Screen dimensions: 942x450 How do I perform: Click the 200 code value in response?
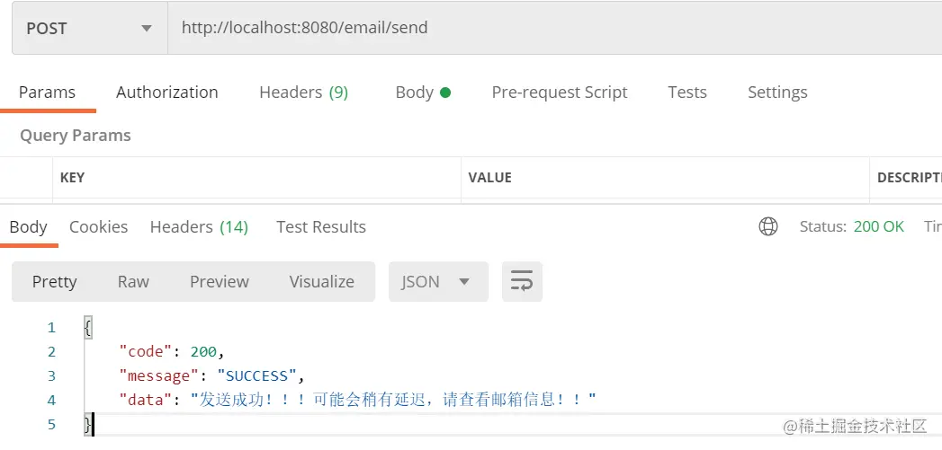click(x=203, y=351)
